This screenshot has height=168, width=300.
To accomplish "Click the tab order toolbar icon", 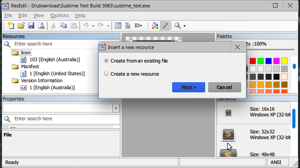I will pyautogui.click(x=128, y=25).
